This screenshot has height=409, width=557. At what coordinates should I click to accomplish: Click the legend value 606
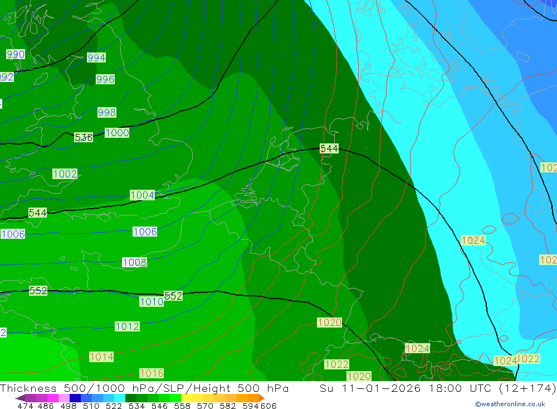[x=268, y=406]
